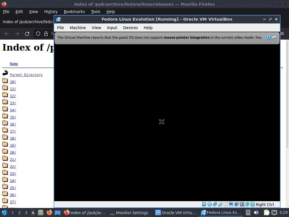Open the Firefox hamburger menu
Image resolution: width=289 pixels, height=217 pixels.
tap(282, 34)
